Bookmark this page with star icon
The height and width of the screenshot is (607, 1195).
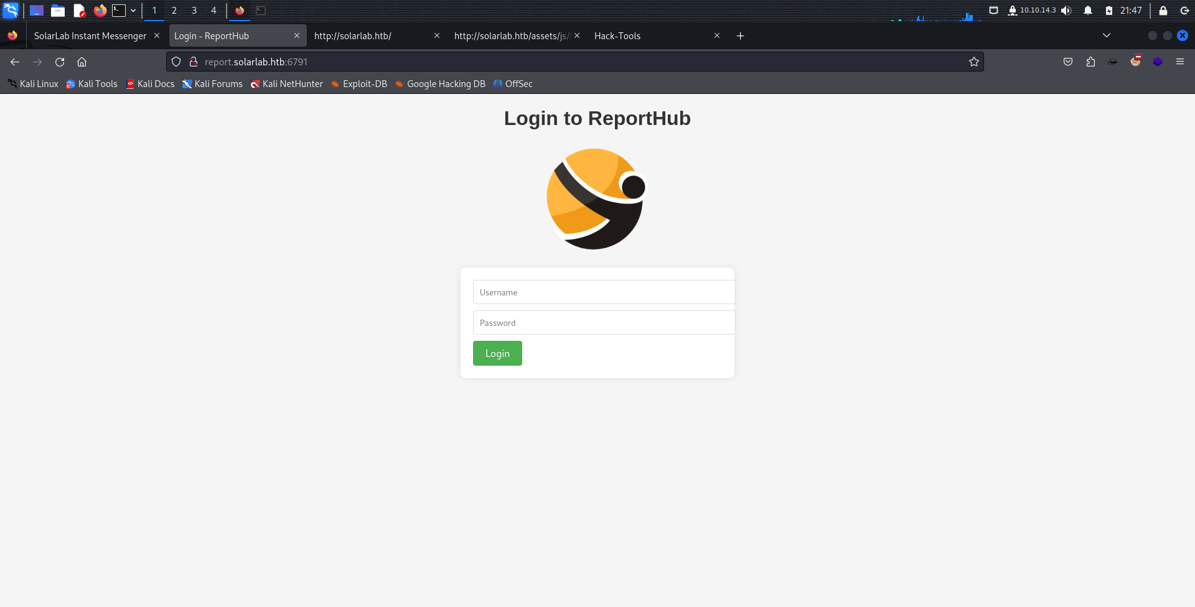click(x=974, y=62)
